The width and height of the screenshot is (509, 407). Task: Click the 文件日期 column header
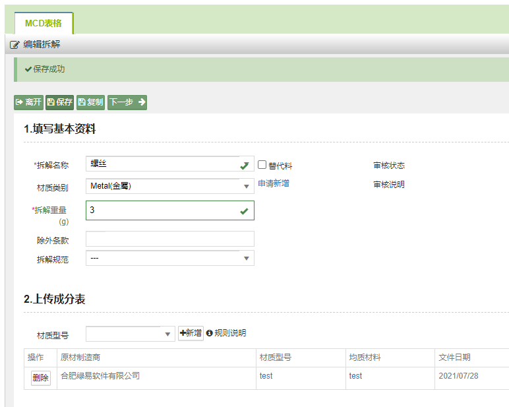point(454,358)
